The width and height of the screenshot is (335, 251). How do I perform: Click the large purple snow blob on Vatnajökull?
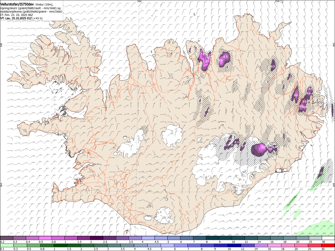pyautogui.click(x=259, y=150)
